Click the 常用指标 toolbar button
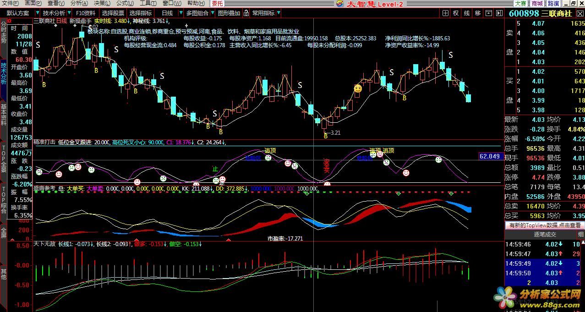This screenshot has height=312, width=585. coord(263,13)
